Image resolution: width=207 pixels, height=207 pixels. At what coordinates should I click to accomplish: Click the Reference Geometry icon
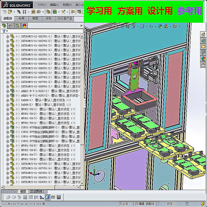pos(63,12)
